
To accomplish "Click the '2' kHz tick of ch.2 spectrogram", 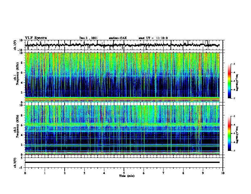I will click(22, 145).
